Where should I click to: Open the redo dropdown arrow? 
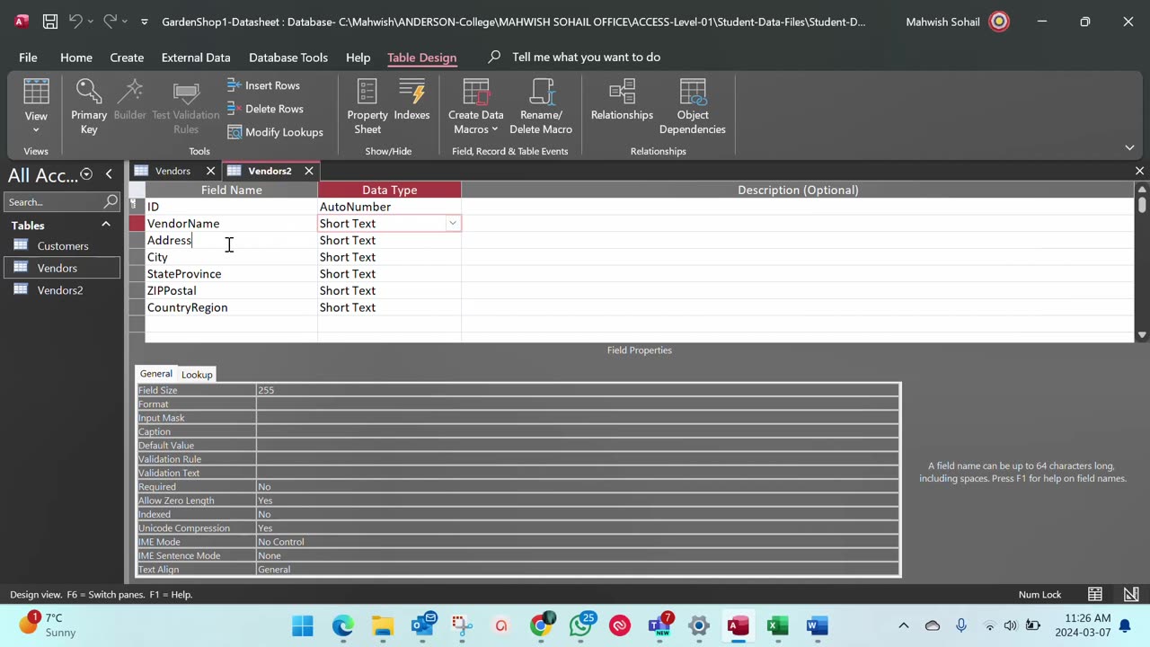click(x=124, y=22)
